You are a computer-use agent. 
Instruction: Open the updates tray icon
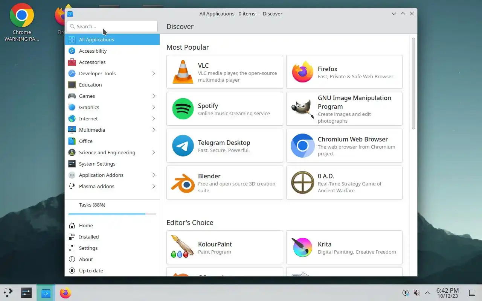point(406,293)
